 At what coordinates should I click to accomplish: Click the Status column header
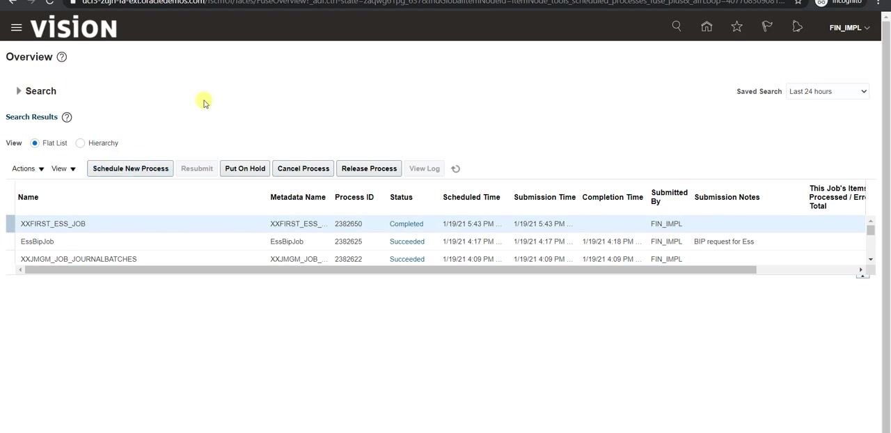point(402,197)
